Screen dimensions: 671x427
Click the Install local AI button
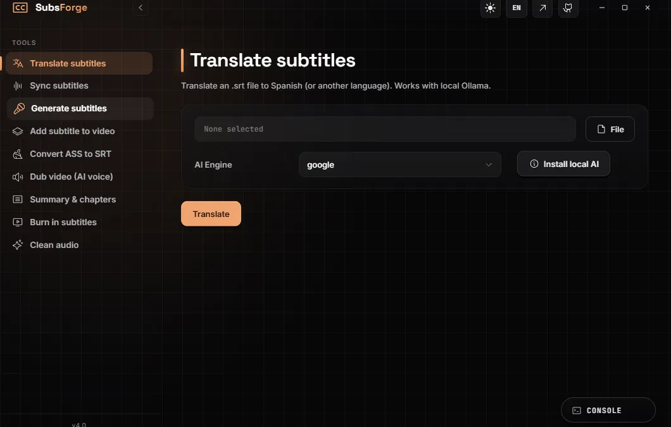563,164
